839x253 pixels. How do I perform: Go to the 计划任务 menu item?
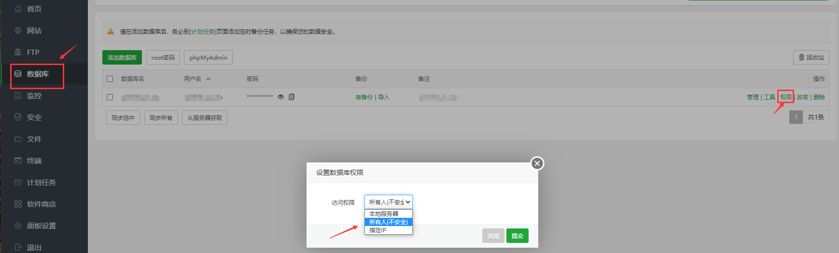click(x=41, y=182)
